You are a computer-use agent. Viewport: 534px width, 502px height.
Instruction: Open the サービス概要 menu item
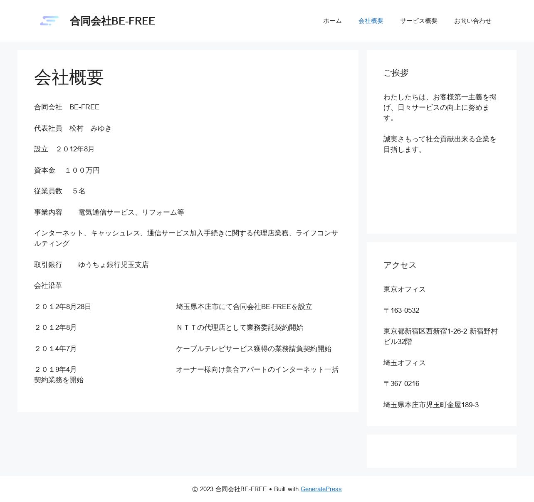(x=418, y=21)
